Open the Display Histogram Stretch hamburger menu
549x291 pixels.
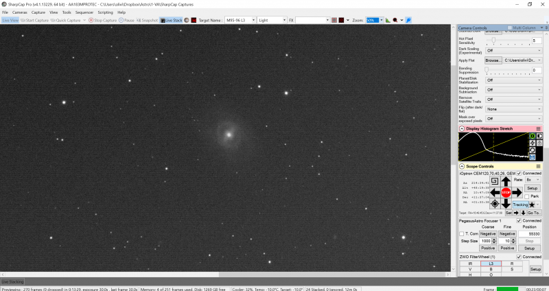538,128
